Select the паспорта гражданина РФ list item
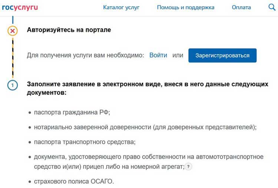Viewport: 278px width, 188px height. (72, 112)
